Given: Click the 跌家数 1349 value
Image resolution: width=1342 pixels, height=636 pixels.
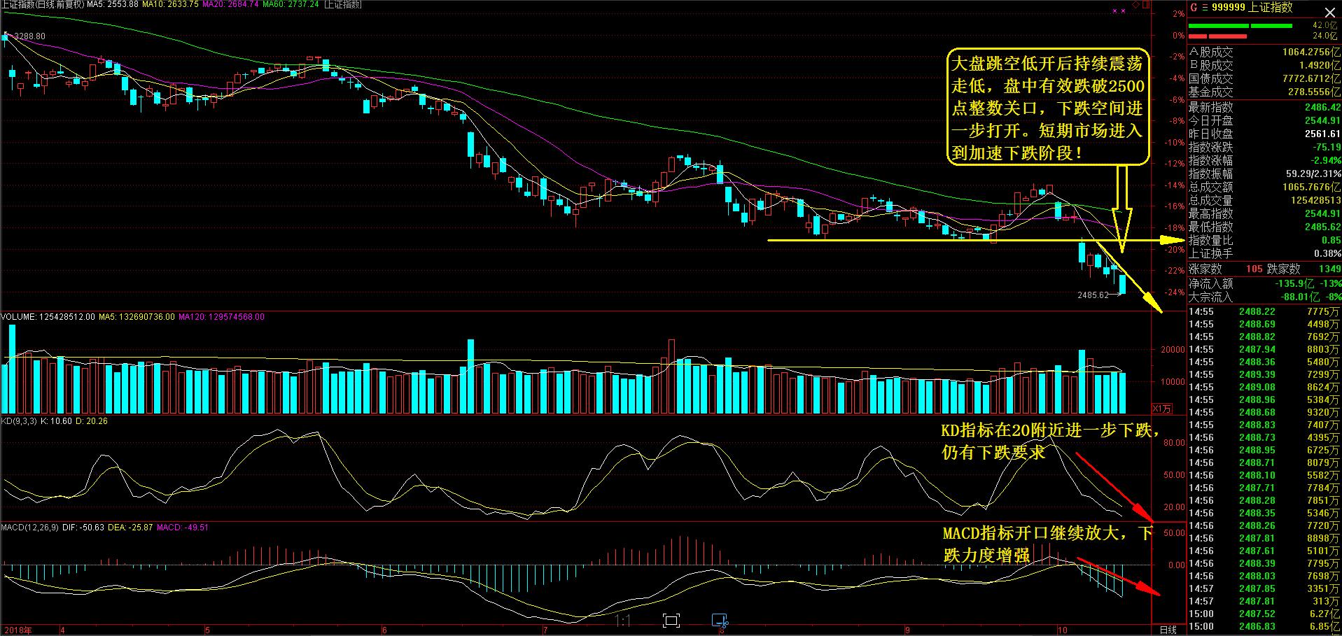Looking at the screenshot, I should tap(1329, 269).
